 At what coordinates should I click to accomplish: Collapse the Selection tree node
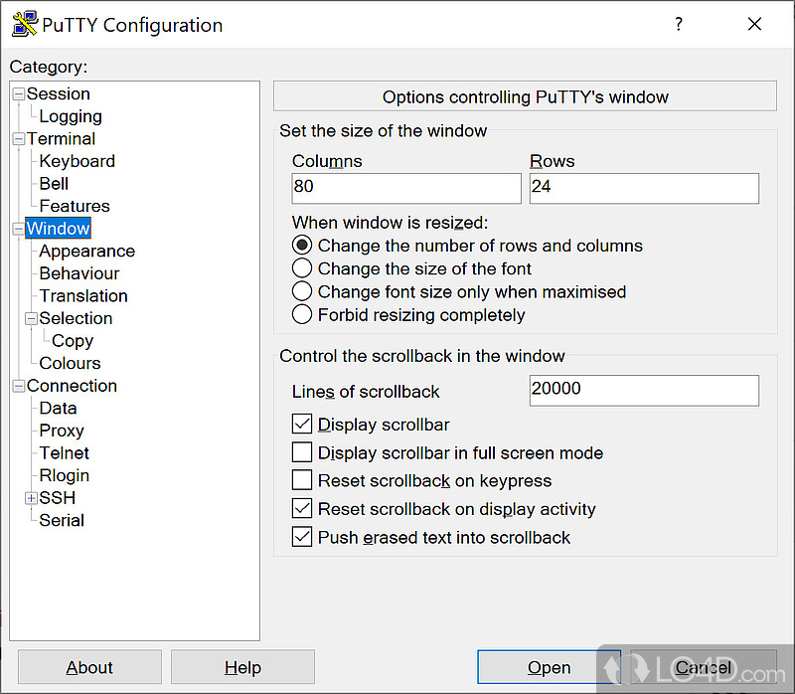(32, 319)
